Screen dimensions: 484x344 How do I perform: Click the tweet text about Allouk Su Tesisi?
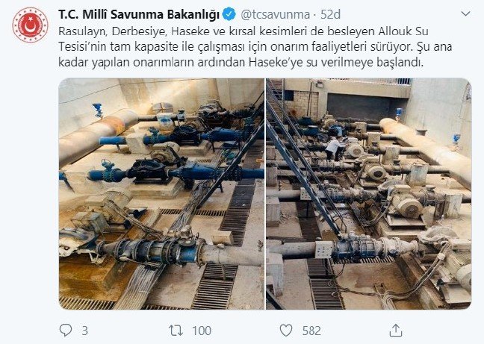click(255, 46)
